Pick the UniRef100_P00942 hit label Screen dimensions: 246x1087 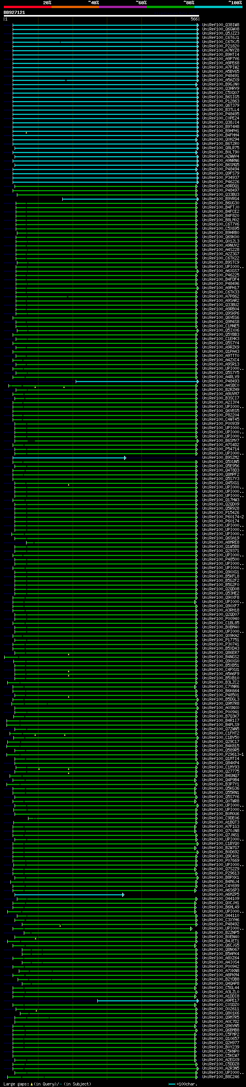point(221,966)
